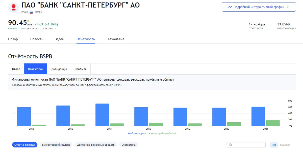Click the Bank Saint Petersburg red logo
Image resolution: width=303 pixels, height=152 pixels.
coord(14,8)
